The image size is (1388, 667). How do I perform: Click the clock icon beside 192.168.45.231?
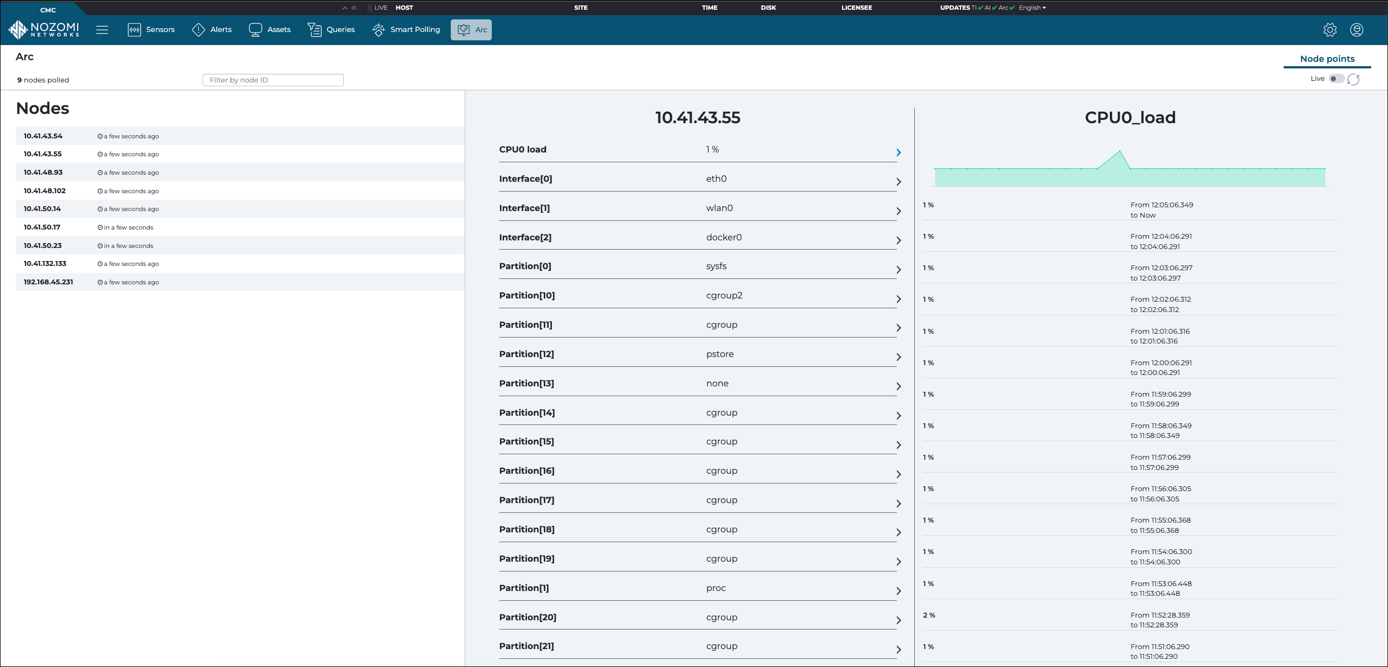click(x=100, y=282)
